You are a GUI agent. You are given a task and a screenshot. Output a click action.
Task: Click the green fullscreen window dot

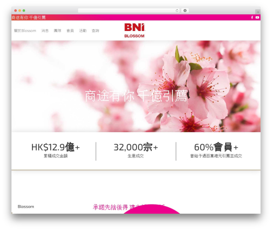[24, 10]
